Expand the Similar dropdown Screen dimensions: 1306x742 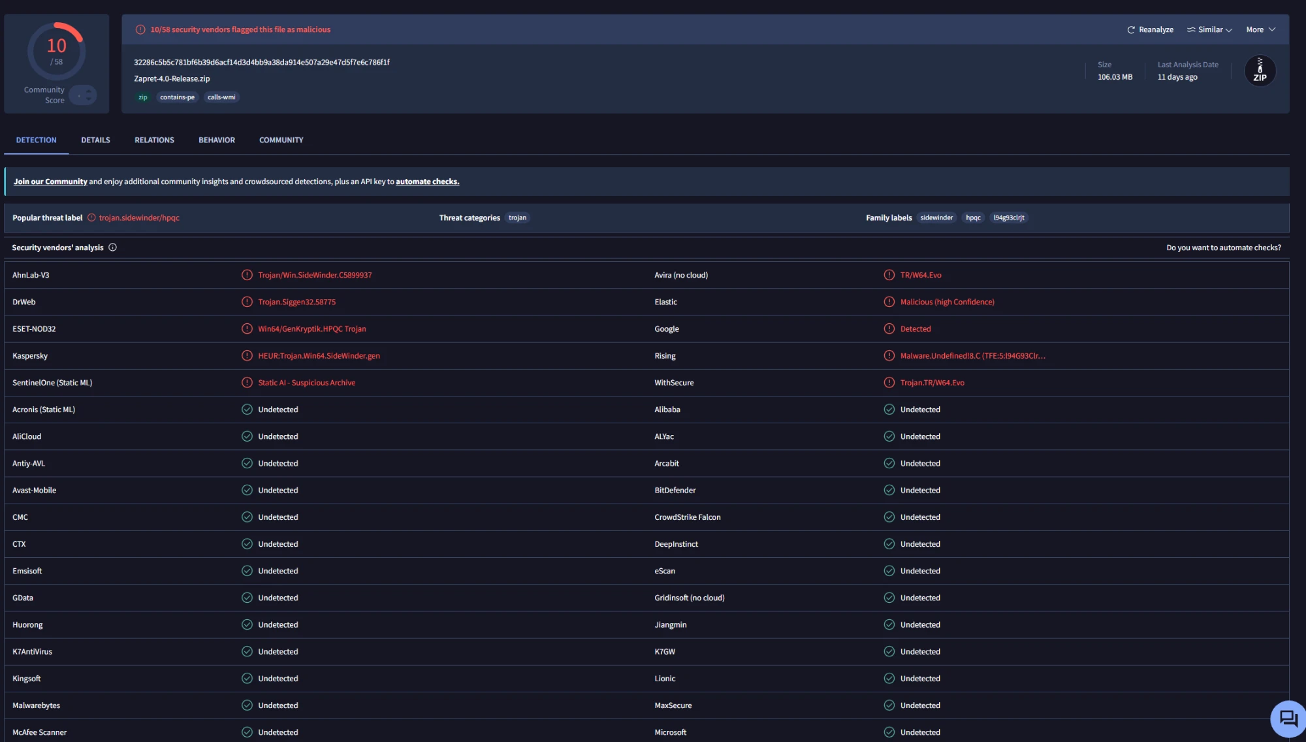1209,29
